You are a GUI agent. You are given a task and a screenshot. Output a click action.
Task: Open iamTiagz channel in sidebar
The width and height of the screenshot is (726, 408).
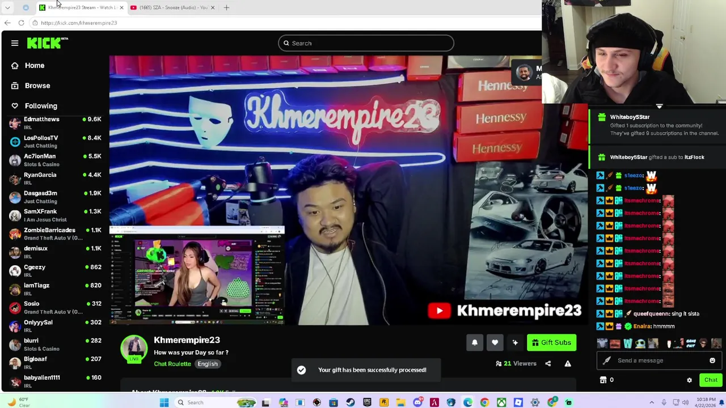[x=55, y=289]
